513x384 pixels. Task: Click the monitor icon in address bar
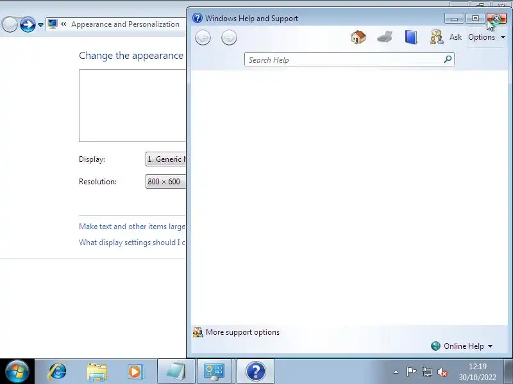click(x=53, y=24)
